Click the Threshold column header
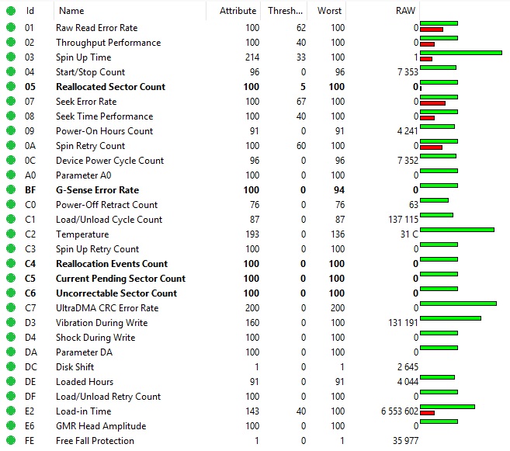Viewport: 510px width, 451px height. pos(286,11)
